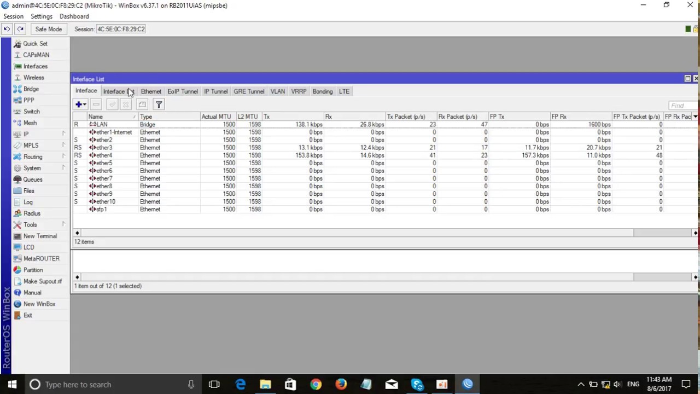This screenshot has width=700, height=394.
Task: Open columns dropdown at table header right
Action: [x=695, y=117]
